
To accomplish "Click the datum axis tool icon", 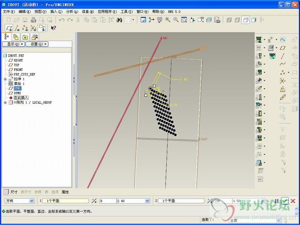I will pyautogui.click(x=282, y=56).
